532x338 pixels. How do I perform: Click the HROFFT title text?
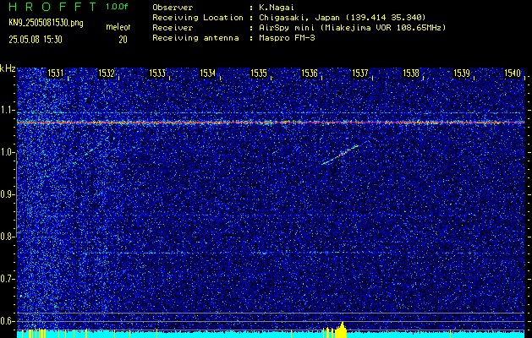pyautogui.click(x=52, y=7)
